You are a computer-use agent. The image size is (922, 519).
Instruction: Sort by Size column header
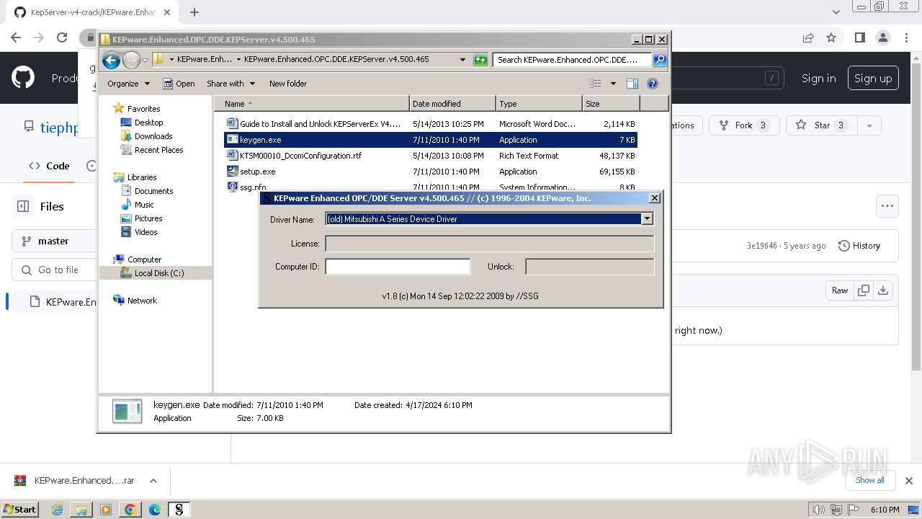[x=611, y=104]
